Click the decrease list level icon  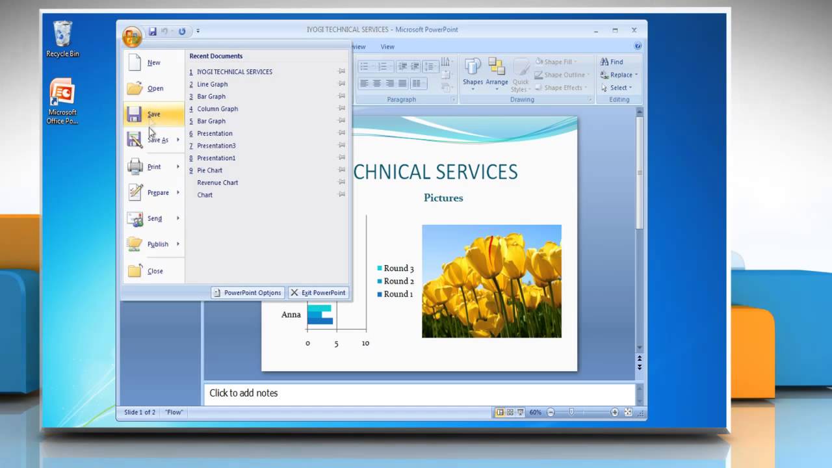tap(402, 66)
